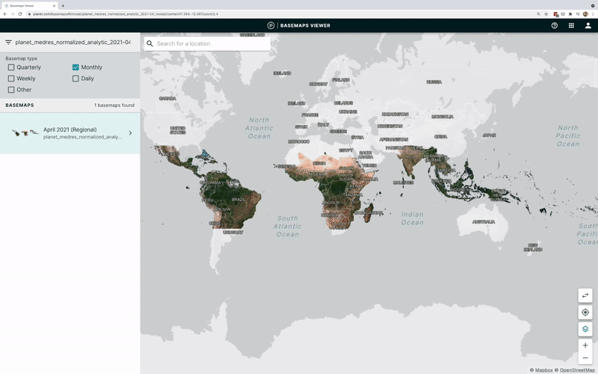Viewport: 598px width, 374px height.
Task: Enable the Daily checkbox
Action: (75, 79)
